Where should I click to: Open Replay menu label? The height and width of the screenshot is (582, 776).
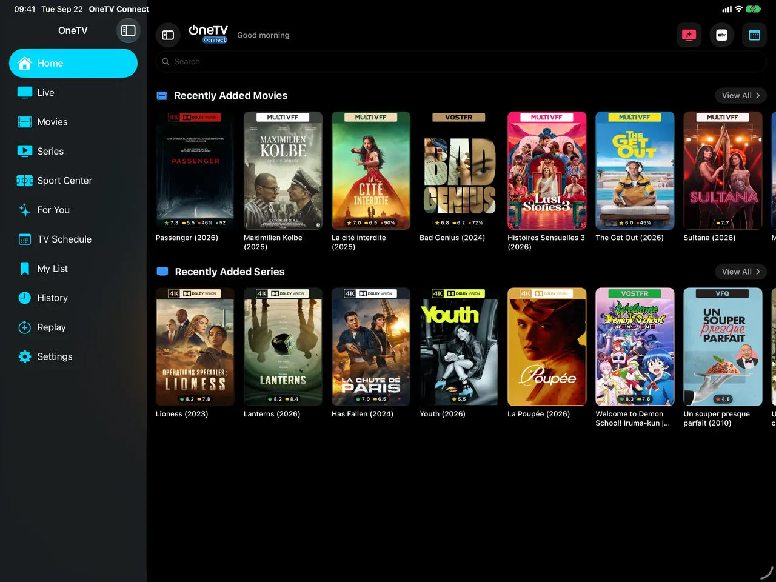click(52, 327)
